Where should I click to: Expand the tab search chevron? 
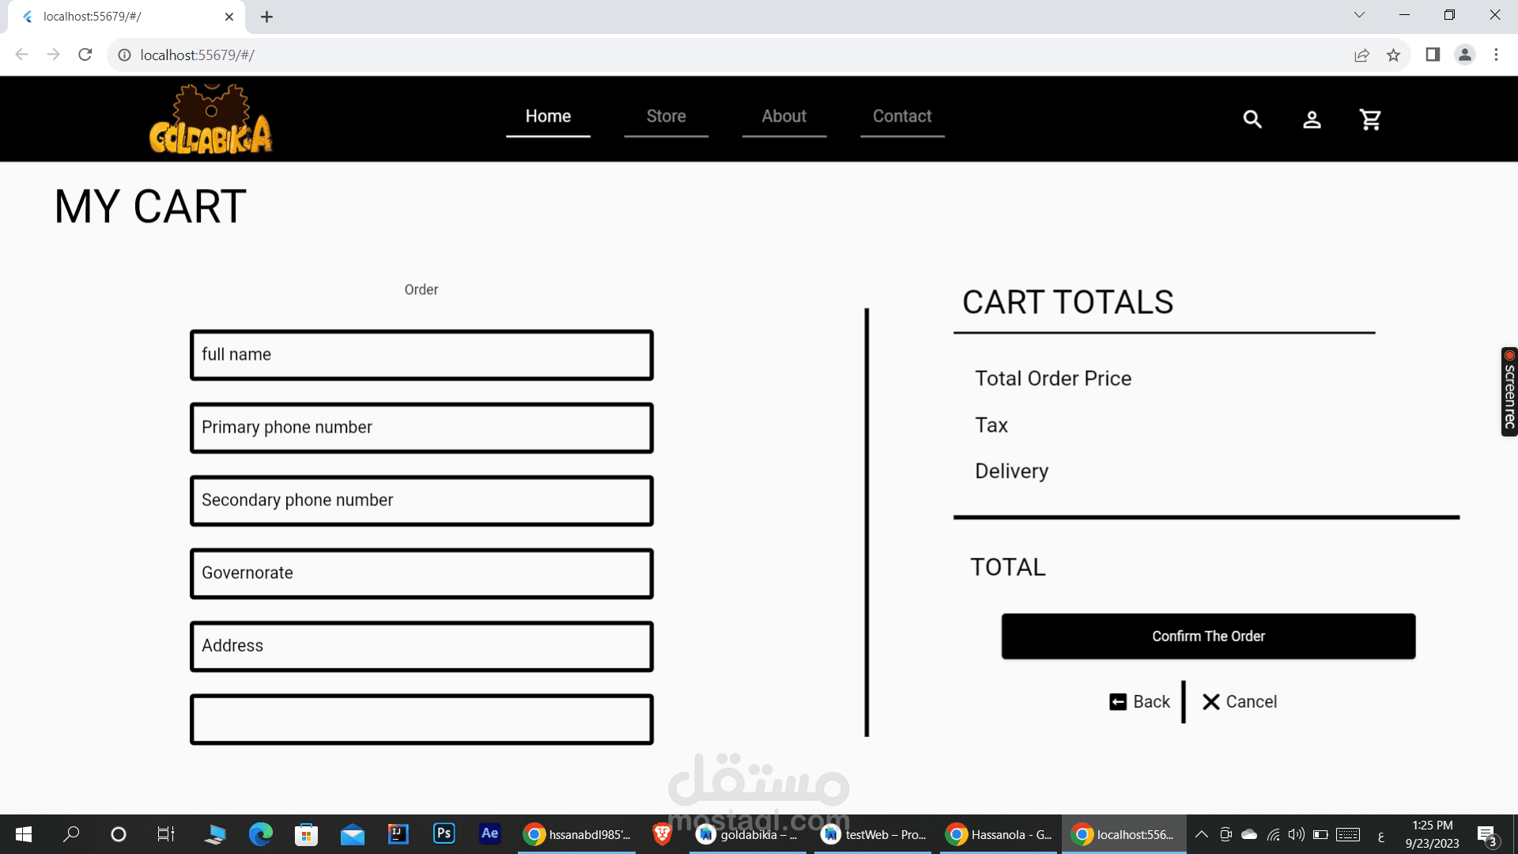[x=1359, y=15]
